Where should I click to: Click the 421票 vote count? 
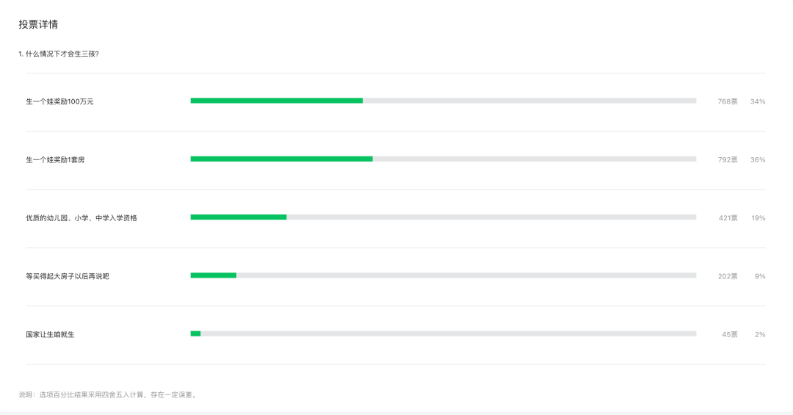pyautogui.click(x=728, y=218)
